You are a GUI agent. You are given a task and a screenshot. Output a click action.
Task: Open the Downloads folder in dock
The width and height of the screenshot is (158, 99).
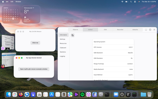(x=143, y=95)
